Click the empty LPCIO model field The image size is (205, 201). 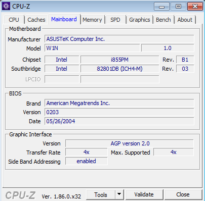tap(119, 79)
